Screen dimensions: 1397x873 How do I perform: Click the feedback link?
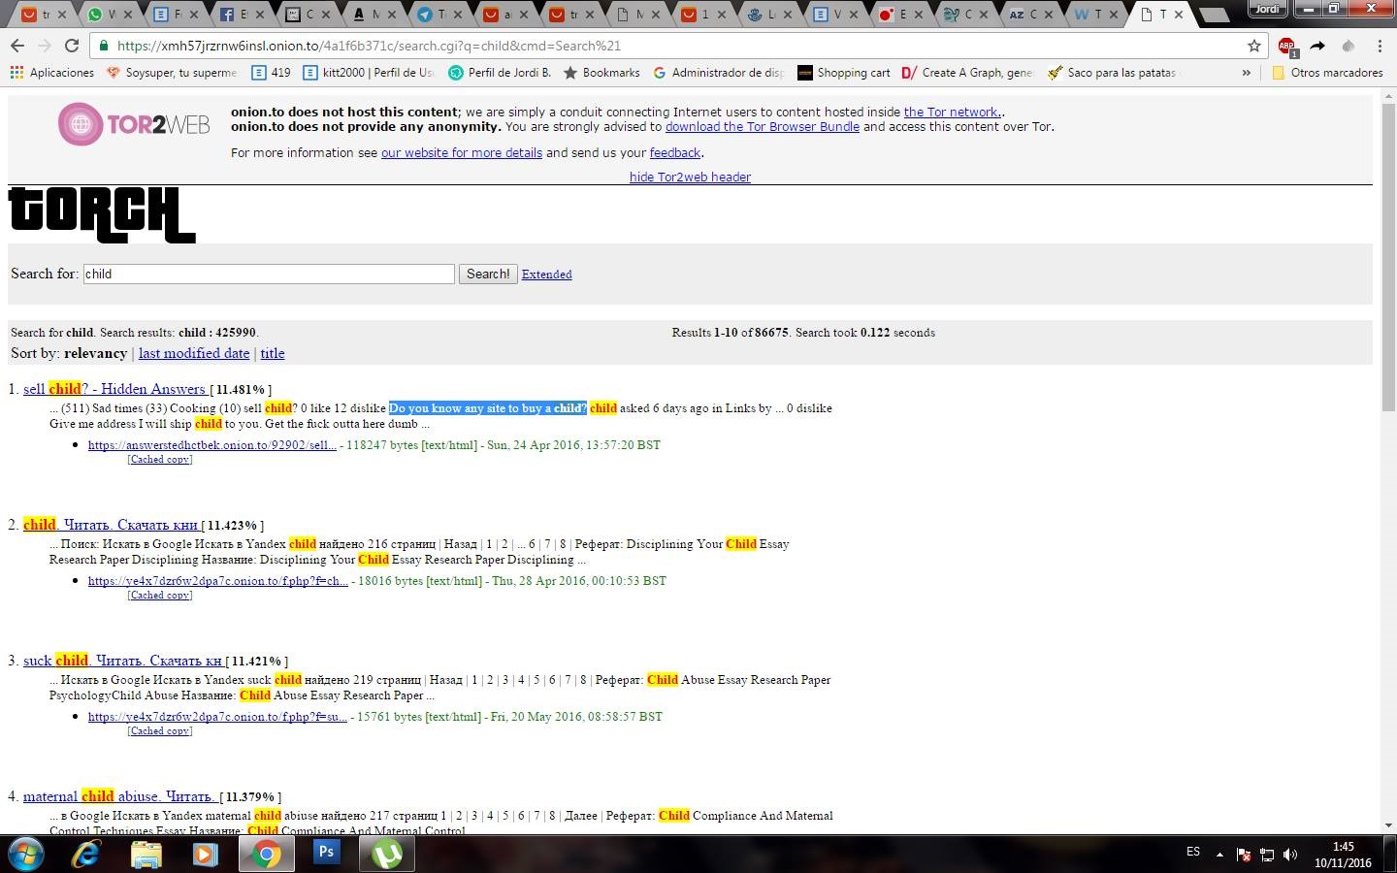675,152
